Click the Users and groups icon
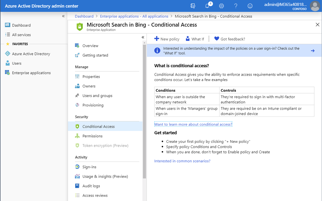The width and height of the screenshot is (322, 201). click(x=77, y=96)
